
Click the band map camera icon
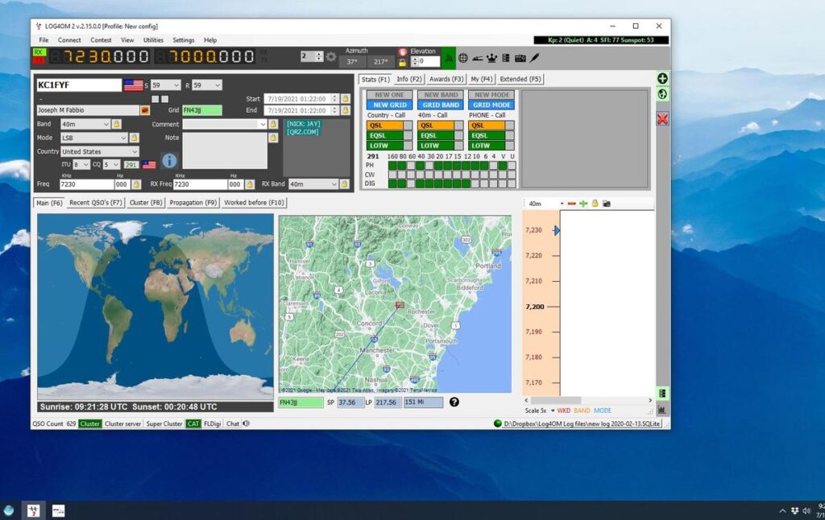click(x=607, y=204)
